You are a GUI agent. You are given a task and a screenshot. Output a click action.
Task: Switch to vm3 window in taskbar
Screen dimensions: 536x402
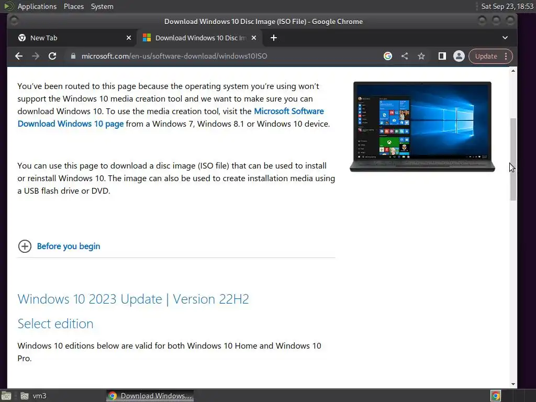[x=33, y=396]
